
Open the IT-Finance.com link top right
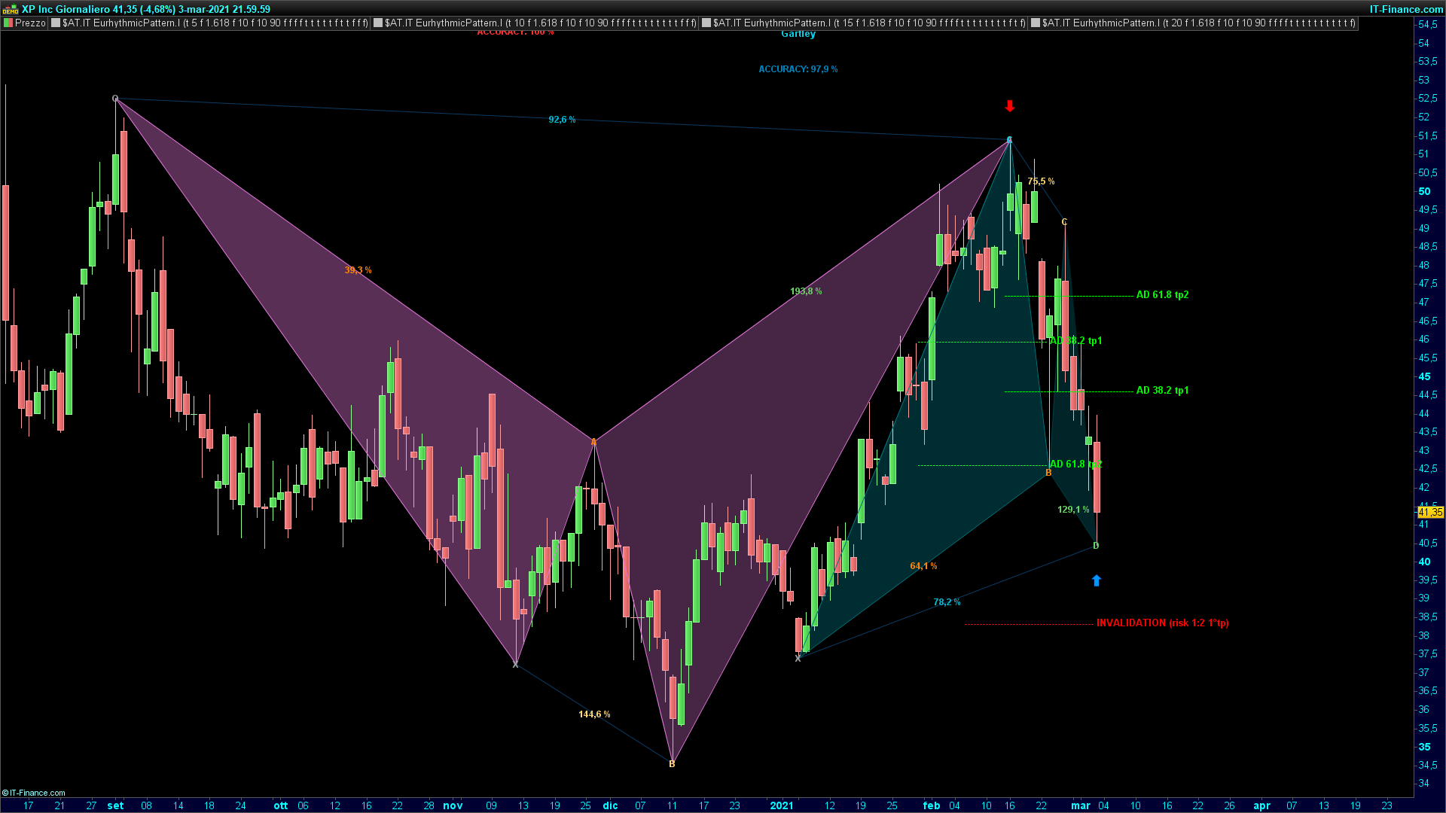[1405, 9]
